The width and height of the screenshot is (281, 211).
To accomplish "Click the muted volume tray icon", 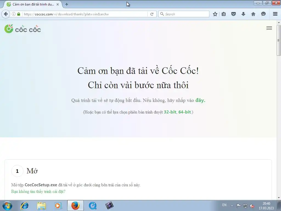I will coord(252,206).
